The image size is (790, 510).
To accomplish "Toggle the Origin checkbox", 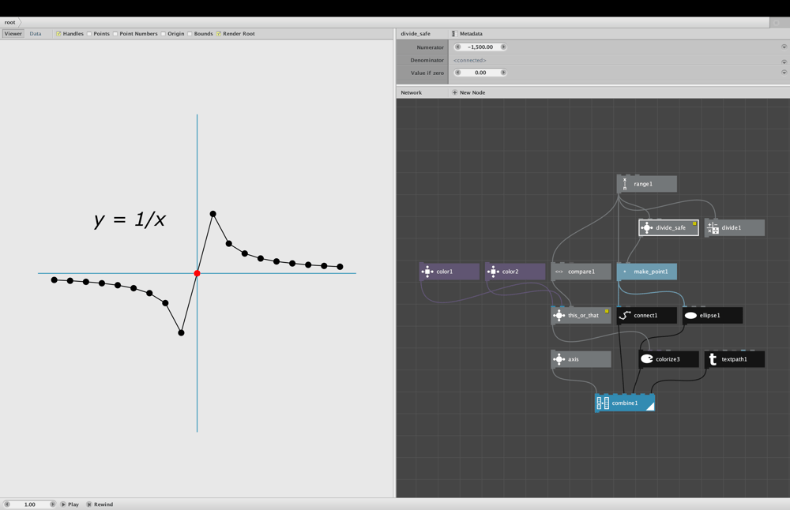I will point(164,34).
